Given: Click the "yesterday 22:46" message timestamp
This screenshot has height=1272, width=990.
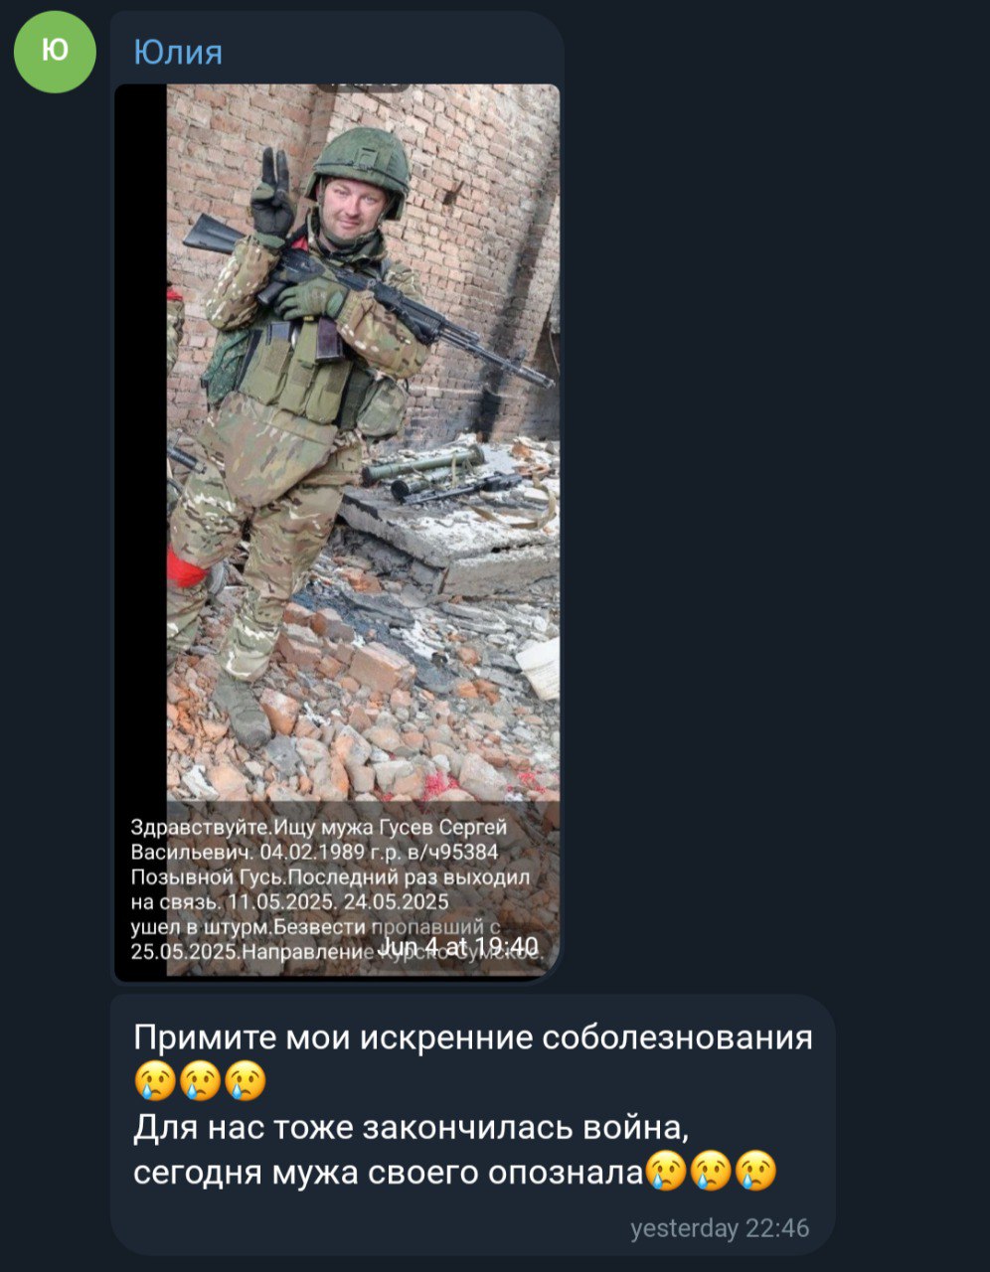Looking at the screenshot, I should [721, 1228].
